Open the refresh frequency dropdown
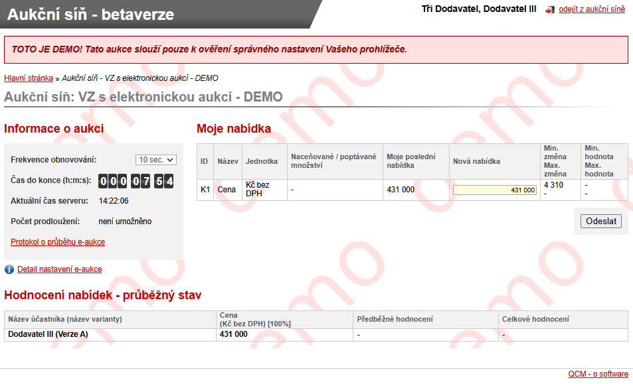The image size is (633, 384). (156, 160)
